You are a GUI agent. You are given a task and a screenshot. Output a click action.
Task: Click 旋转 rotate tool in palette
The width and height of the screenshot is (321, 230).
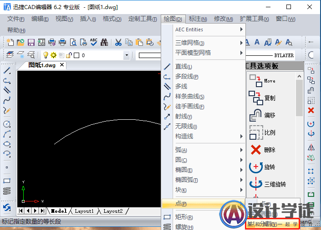(262, 167)
